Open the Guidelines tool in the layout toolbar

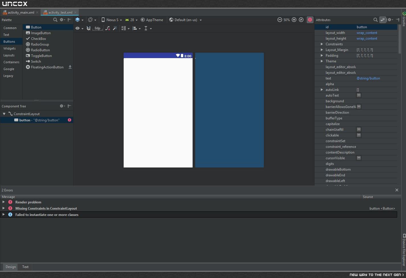pyautogui.click(x=148, y=28)
